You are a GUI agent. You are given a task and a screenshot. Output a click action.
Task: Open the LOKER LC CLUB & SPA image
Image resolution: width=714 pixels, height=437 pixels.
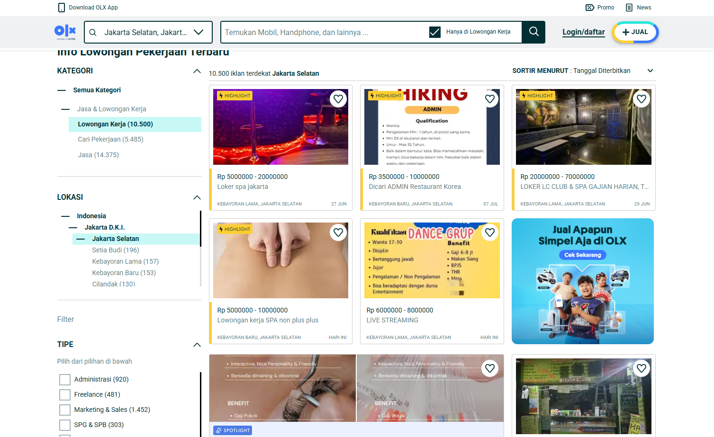(x=584, y=127)
